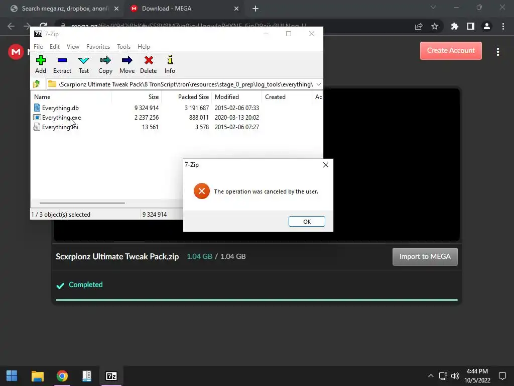This screenshot has height=386, width=514.
Task: Click the 7-Zip title bar app icon
Action: coord(38,34)
